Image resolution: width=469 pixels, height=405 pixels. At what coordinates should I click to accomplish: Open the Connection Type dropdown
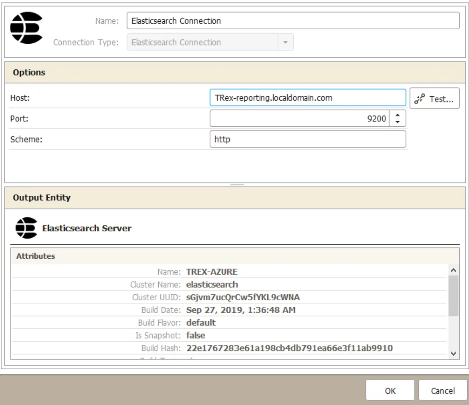[x=285, y=42]
